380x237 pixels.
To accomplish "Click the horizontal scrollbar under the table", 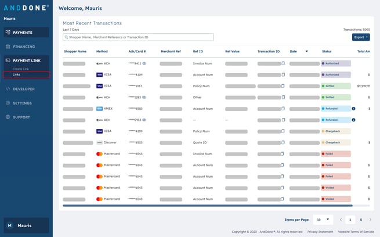I will [207, 205].
